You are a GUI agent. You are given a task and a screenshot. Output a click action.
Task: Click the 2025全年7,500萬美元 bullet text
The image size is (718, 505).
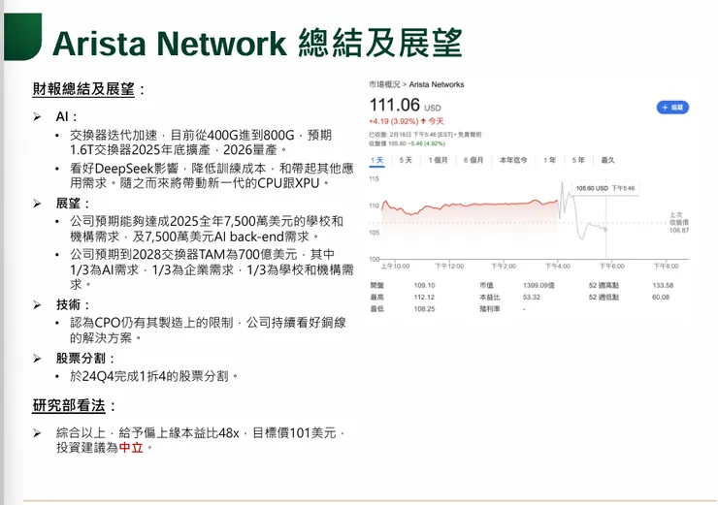207,229
